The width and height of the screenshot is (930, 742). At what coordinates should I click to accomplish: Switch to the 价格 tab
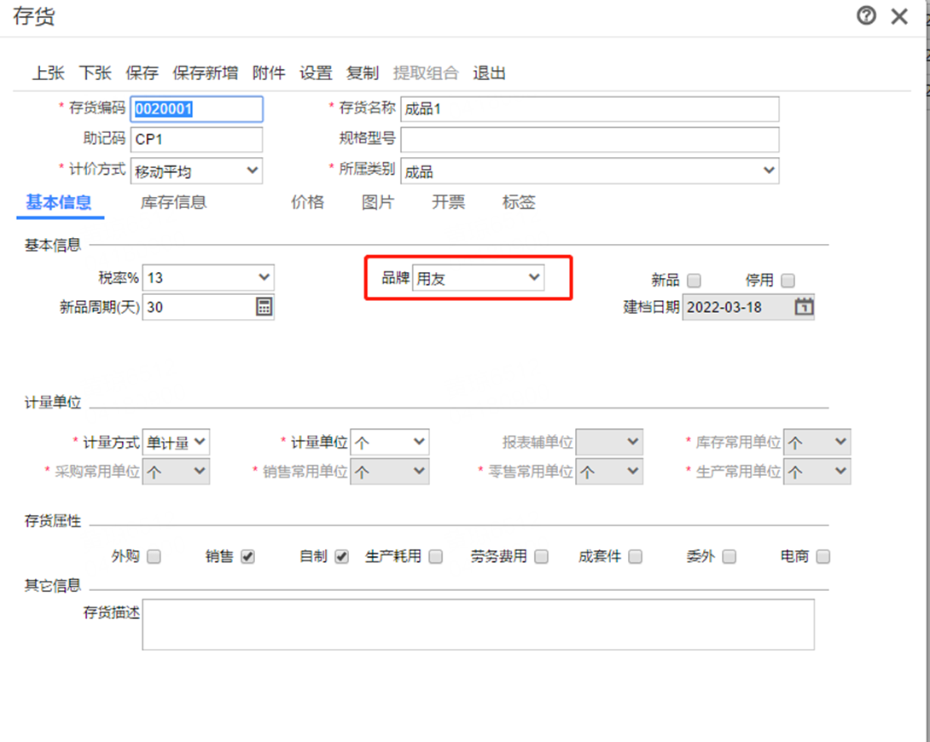click(x=307, y=202)
